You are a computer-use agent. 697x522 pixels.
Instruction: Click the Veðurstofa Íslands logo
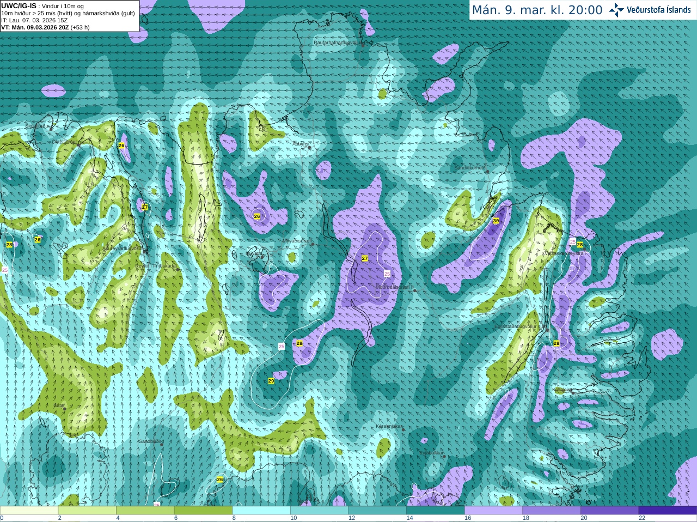pyautogui.click(x=650, y=10)
